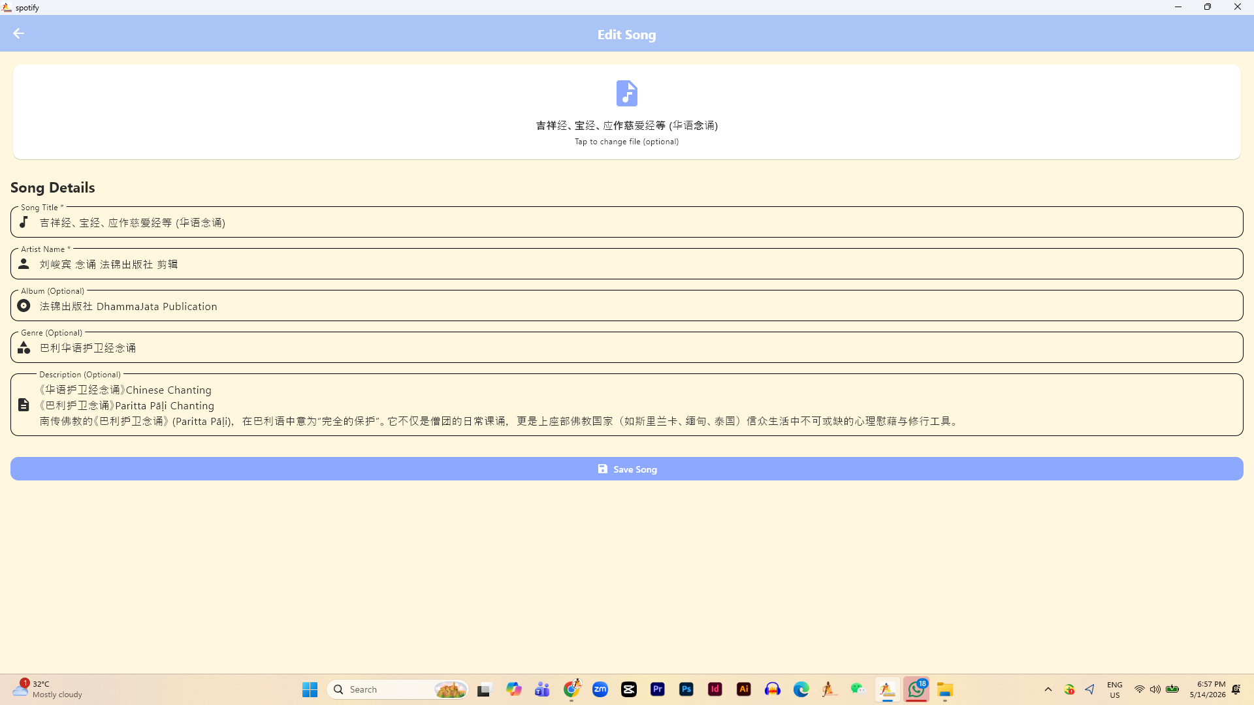Open File Explorer from the taskbar
The image size is (1254, 705).
[945, 689]
